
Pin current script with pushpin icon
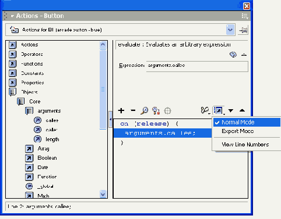click(x=243, y=30)
